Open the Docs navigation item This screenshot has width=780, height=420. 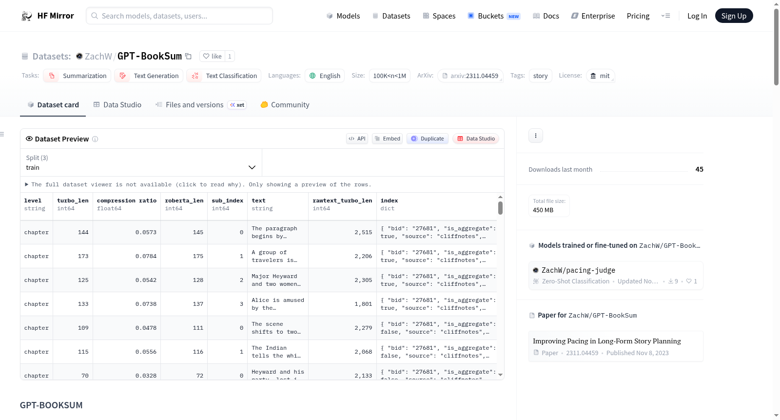point(546,16)
